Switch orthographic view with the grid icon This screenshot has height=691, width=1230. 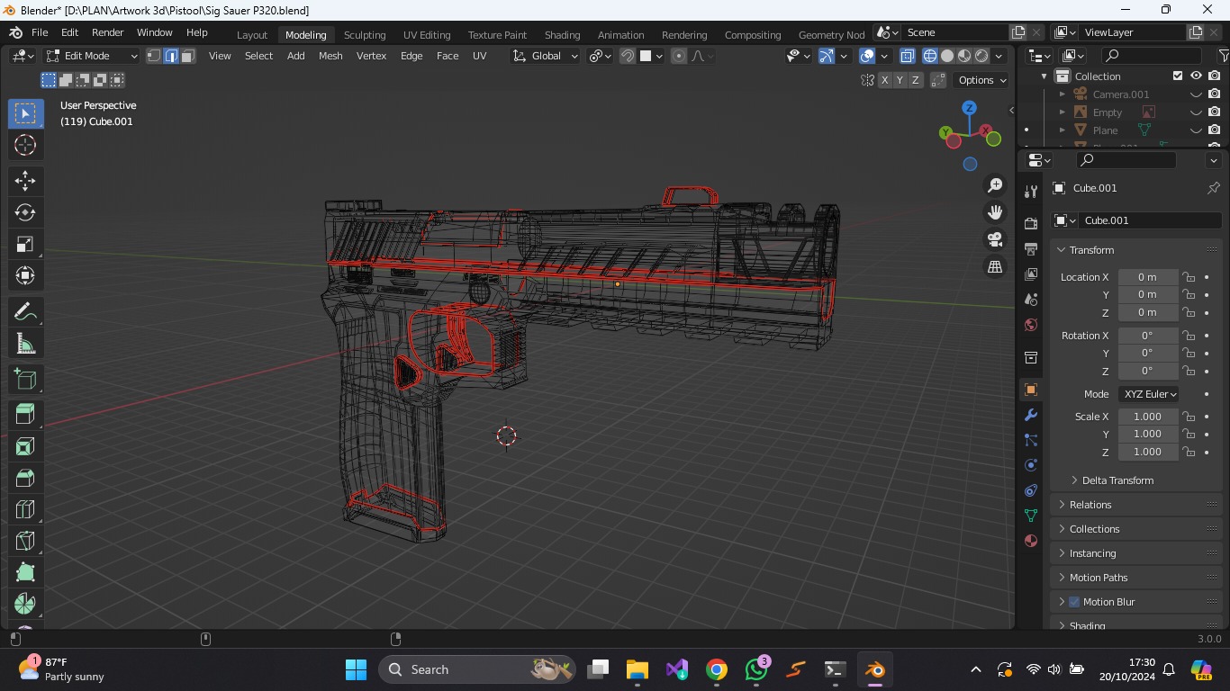click(995, 266)
